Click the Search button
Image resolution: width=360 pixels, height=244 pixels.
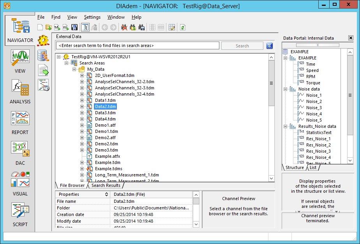click(242, 46)
